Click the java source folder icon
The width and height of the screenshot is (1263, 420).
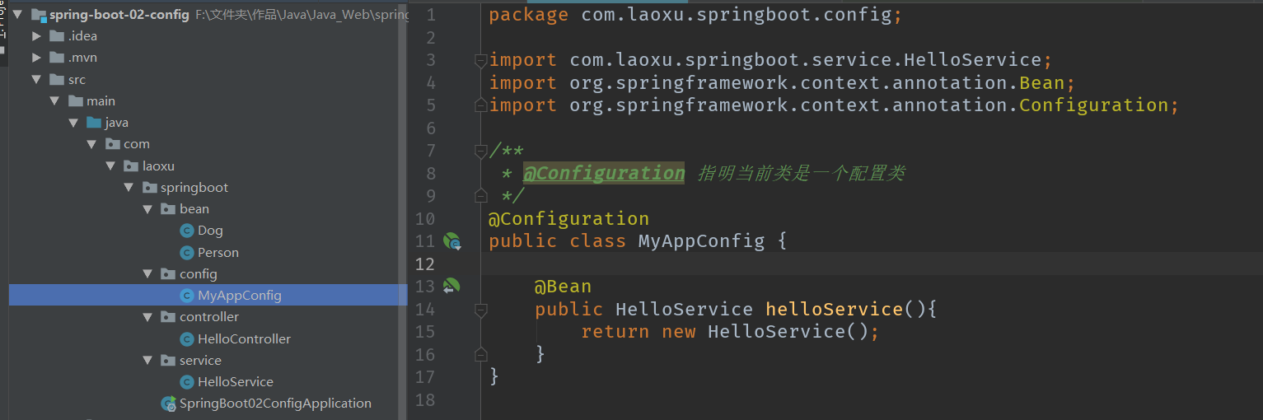pyautogui.click(x=94, y=123)
